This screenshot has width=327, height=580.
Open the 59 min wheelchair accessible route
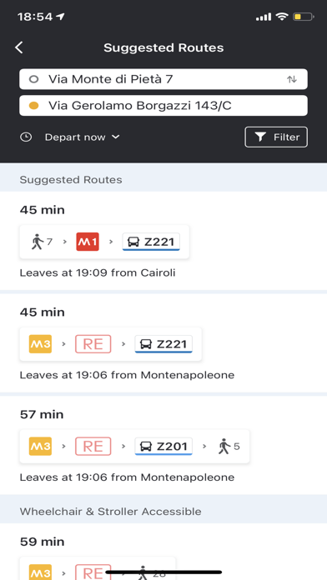(x=163, y=552)
